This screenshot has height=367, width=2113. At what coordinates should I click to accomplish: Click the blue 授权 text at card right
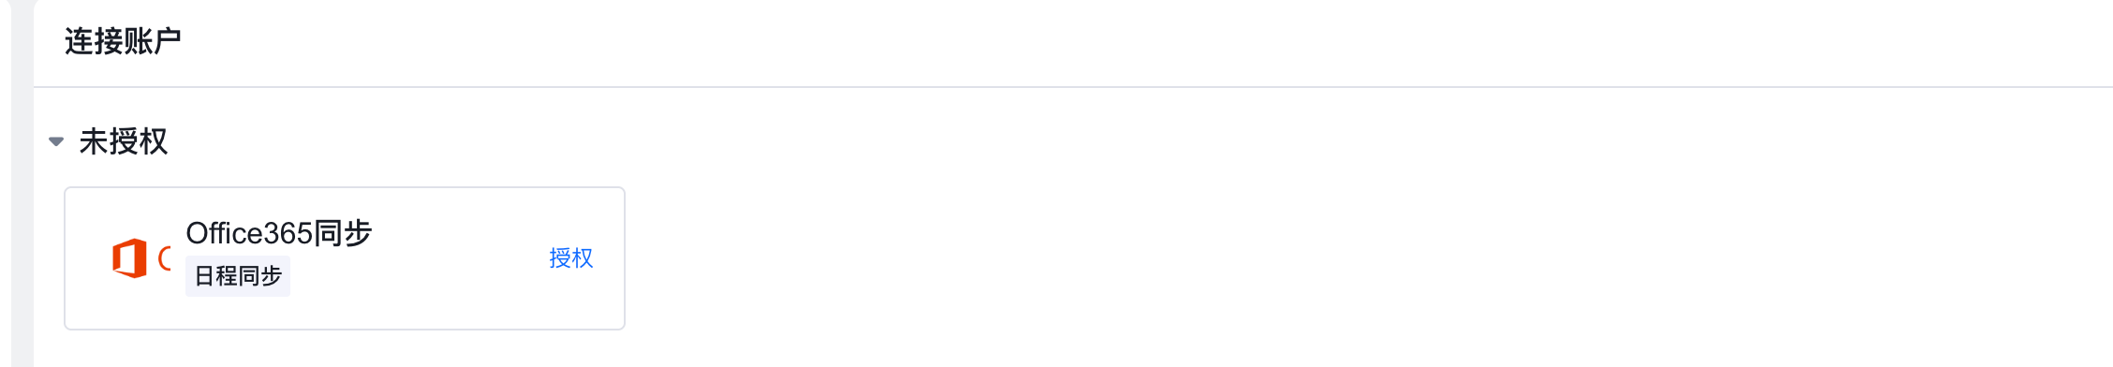[x=571, y=258]
